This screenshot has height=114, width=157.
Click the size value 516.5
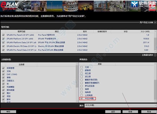pos(147,46)
